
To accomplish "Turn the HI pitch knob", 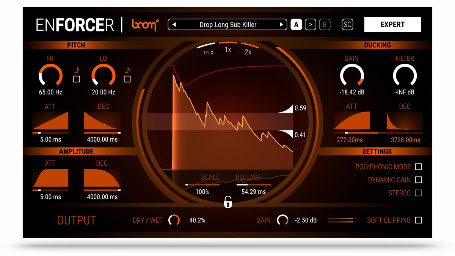I will coord(51,75).
